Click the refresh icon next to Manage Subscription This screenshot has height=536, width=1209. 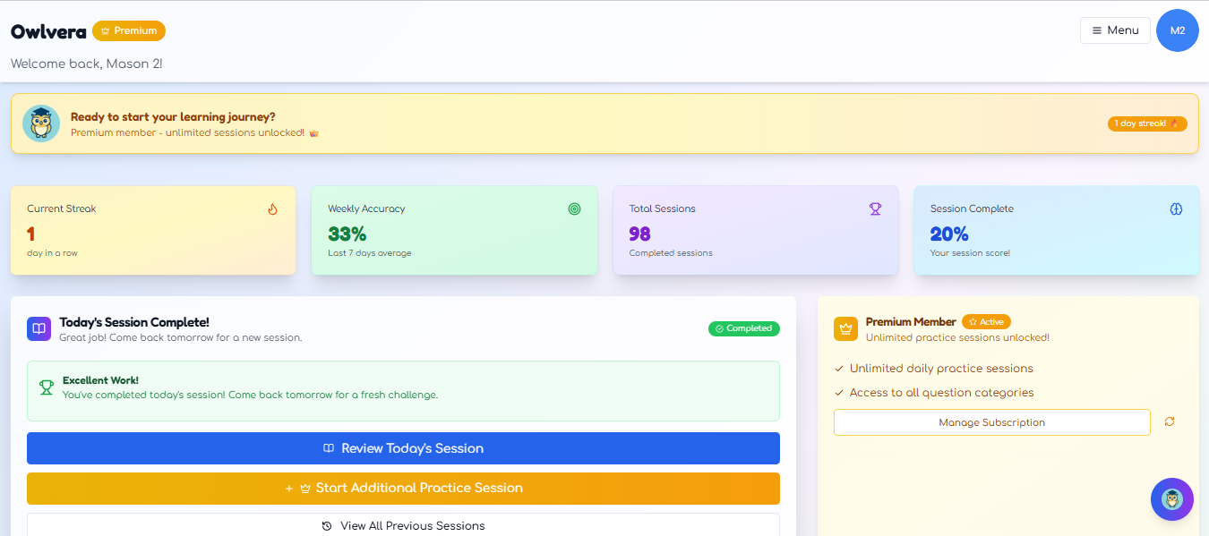pos(1170,421)
